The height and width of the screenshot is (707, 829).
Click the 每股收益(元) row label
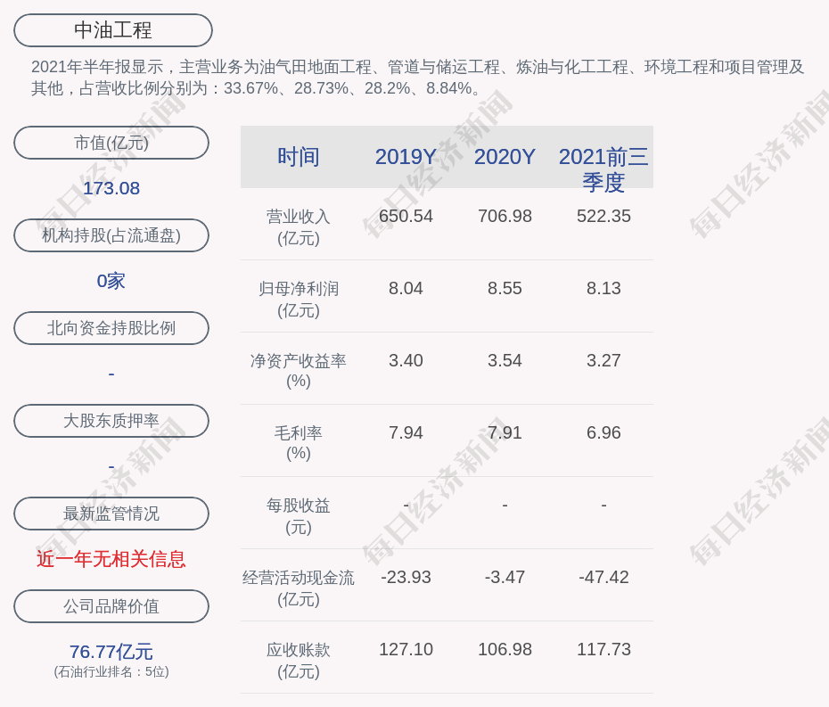(299, 516)
